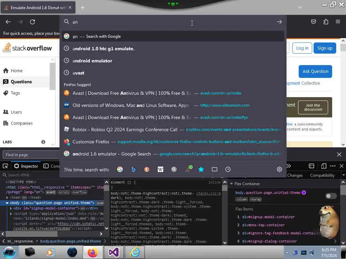Click the Find in page field
The image size is (346, 259).
(31, 154)
